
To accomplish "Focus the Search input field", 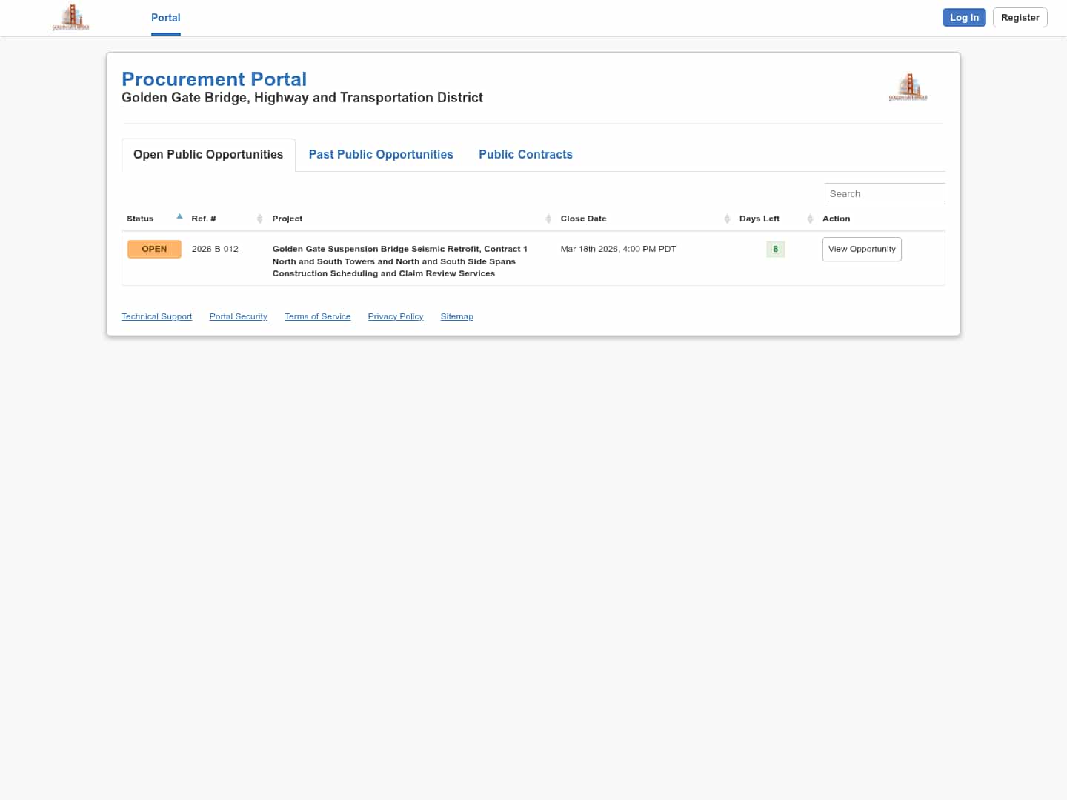I will tap(884, 193).
